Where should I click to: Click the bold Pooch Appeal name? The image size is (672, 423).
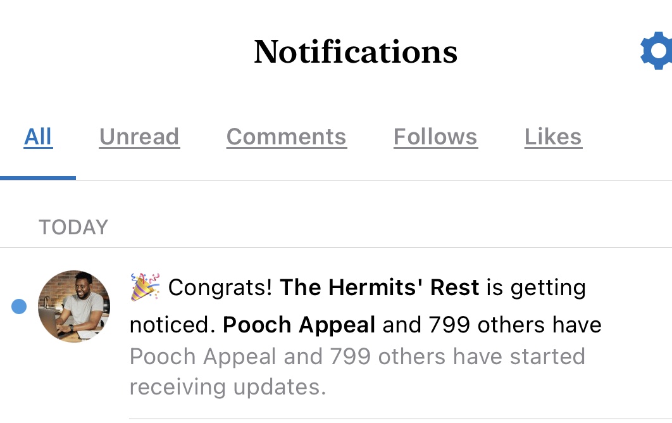299,325
